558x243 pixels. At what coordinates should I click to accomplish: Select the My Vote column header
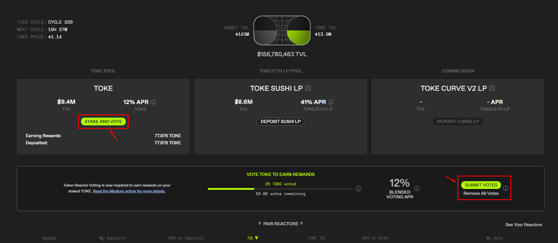(494, 238)
